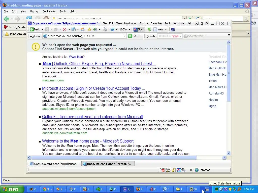Open Favorites with the yellow star icon

click(x=89, y=29)
